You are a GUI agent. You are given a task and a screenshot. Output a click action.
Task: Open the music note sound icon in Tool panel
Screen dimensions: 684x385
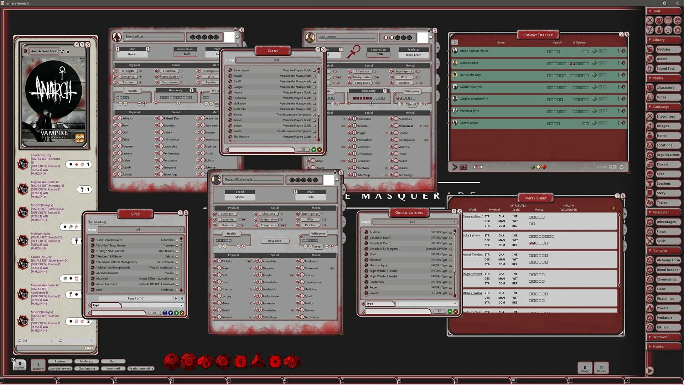point(668,30)
